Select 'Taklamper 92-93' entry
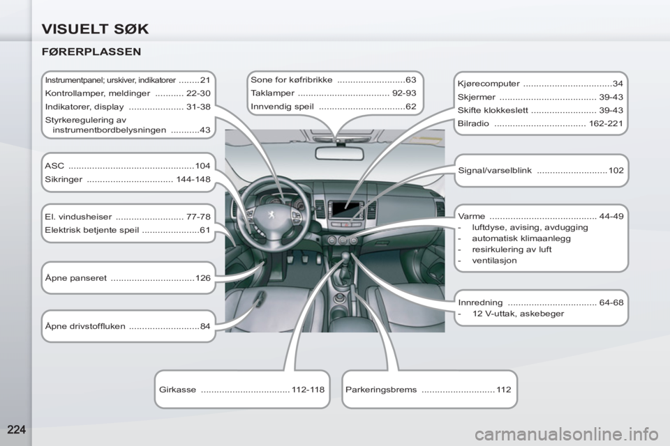The width and height of the screenshot is (670, 446). point(334,93)
